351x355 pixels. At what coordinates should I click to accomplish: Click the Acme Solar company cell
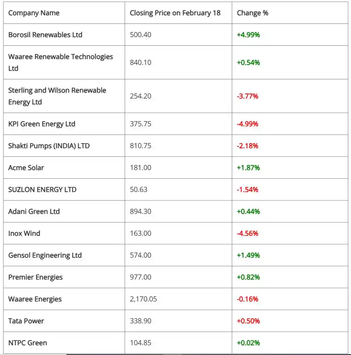click(x=26, y=168)
